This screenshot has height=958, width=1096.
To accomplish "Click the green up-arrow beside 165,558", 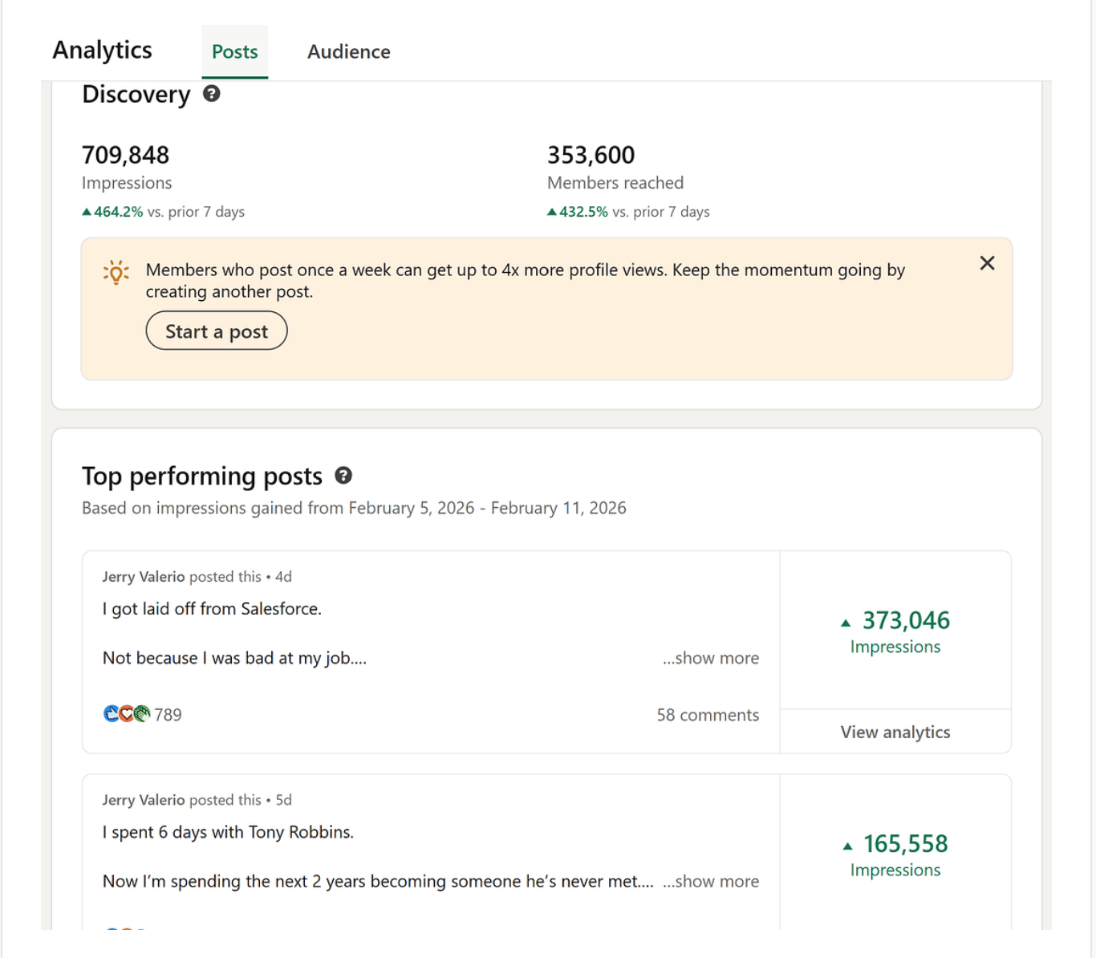I will click(x=847, y=846).
